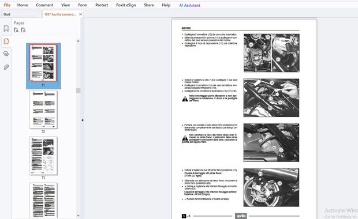Open the Foxit eSign tab
This screenshot has height=219, width=358.
coord(126,5)
